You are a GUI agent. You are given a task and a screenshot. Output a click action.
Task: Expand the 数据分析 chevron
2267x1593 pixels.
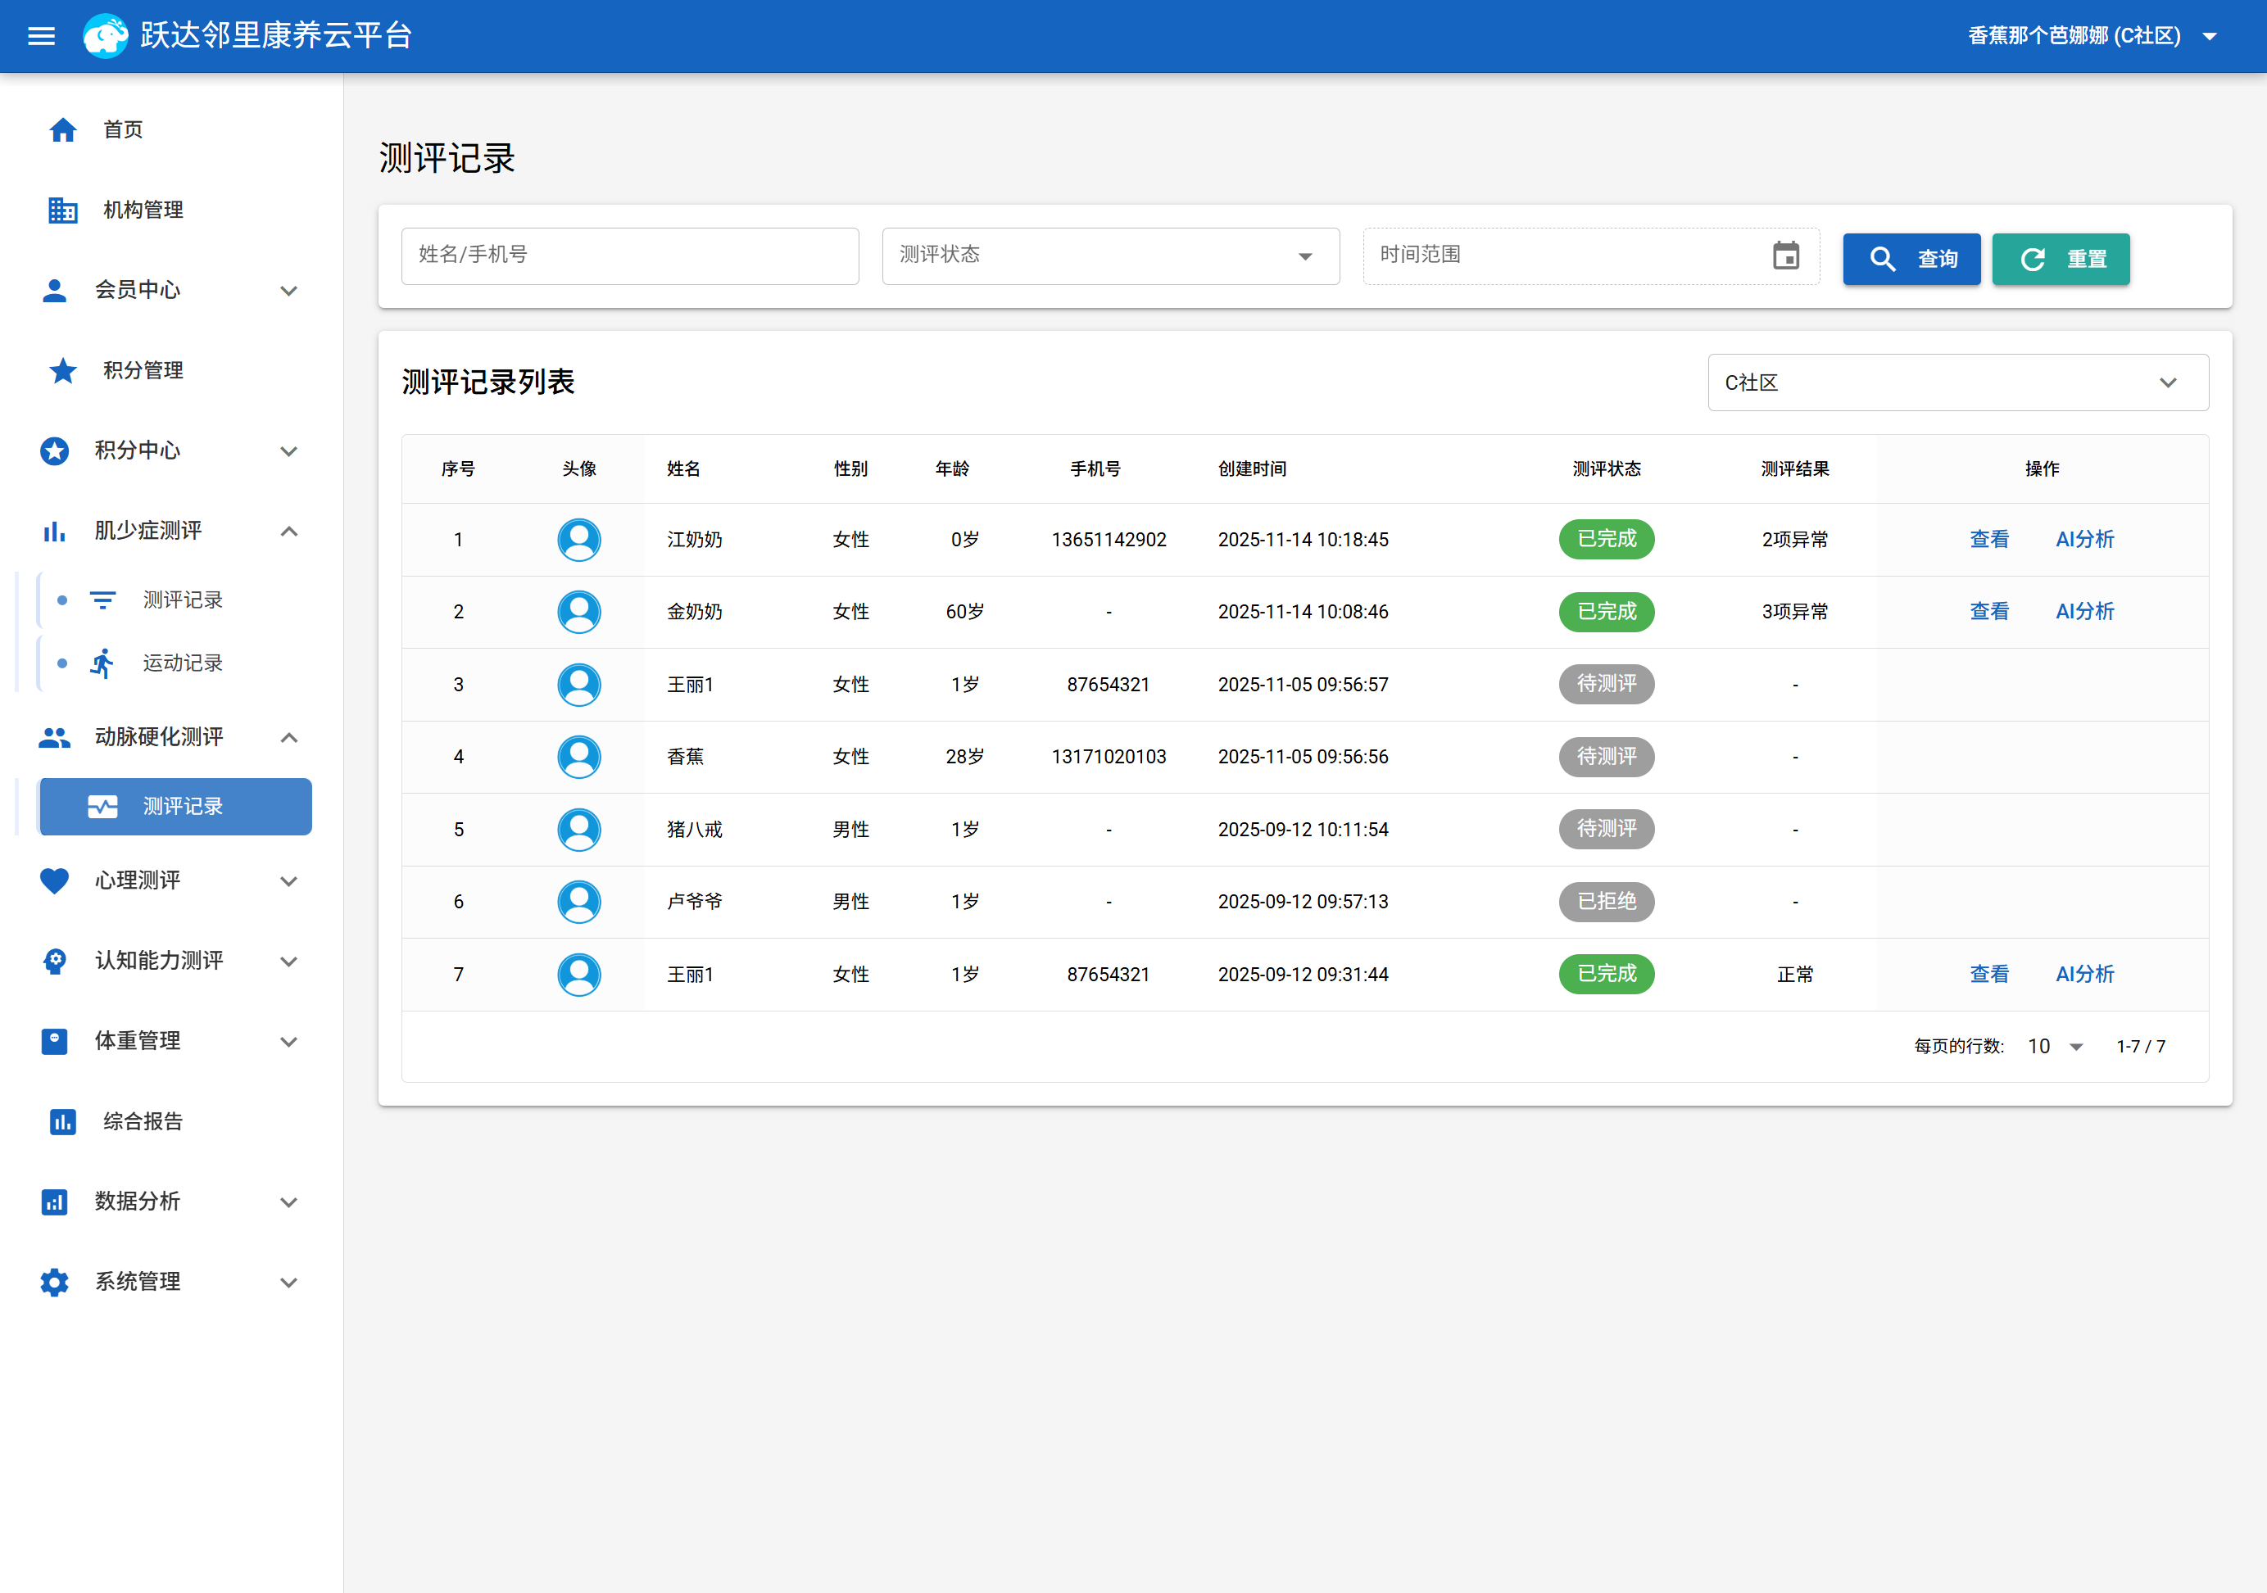[288, 1202]
